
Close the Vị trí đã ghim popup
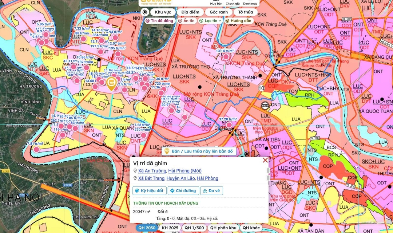click(265, 160)
